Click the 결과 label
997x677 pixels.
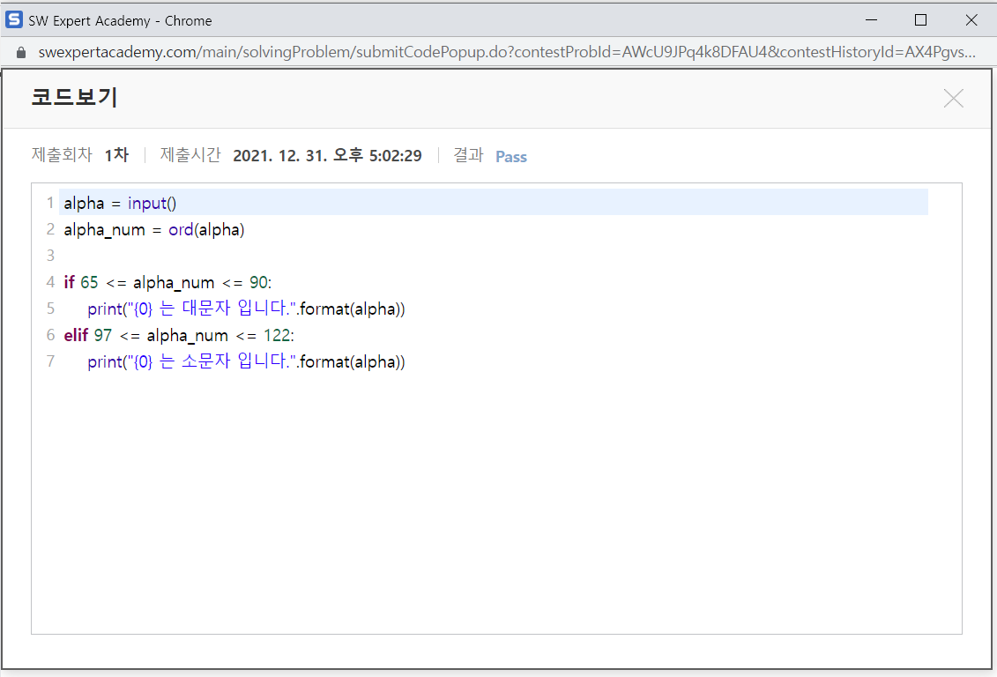click(x=468, y=154)
